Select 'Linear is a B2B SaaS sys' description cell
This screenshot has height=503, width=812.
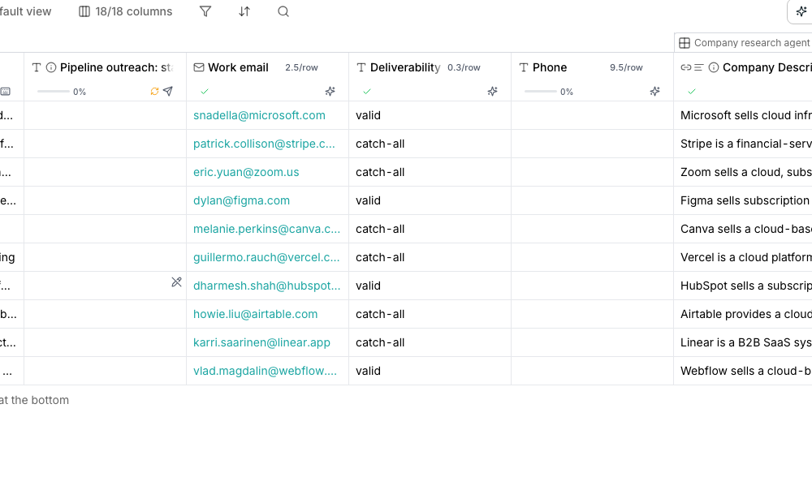[743, 342]
